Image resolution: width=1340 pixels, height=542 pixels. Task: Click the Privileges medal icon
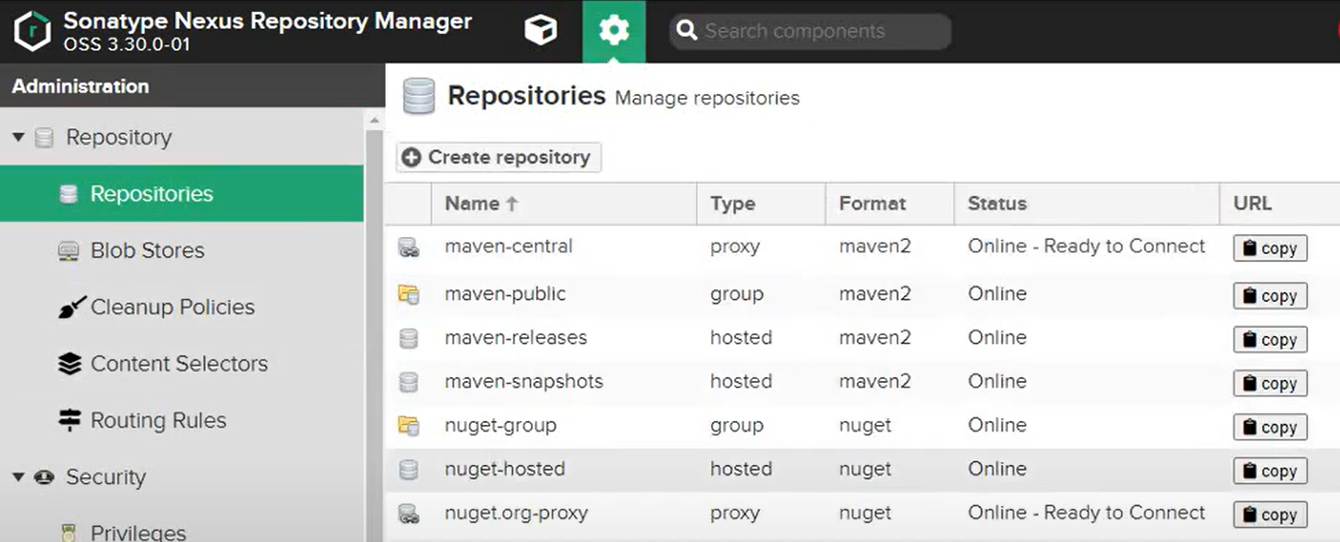(69, 532)
